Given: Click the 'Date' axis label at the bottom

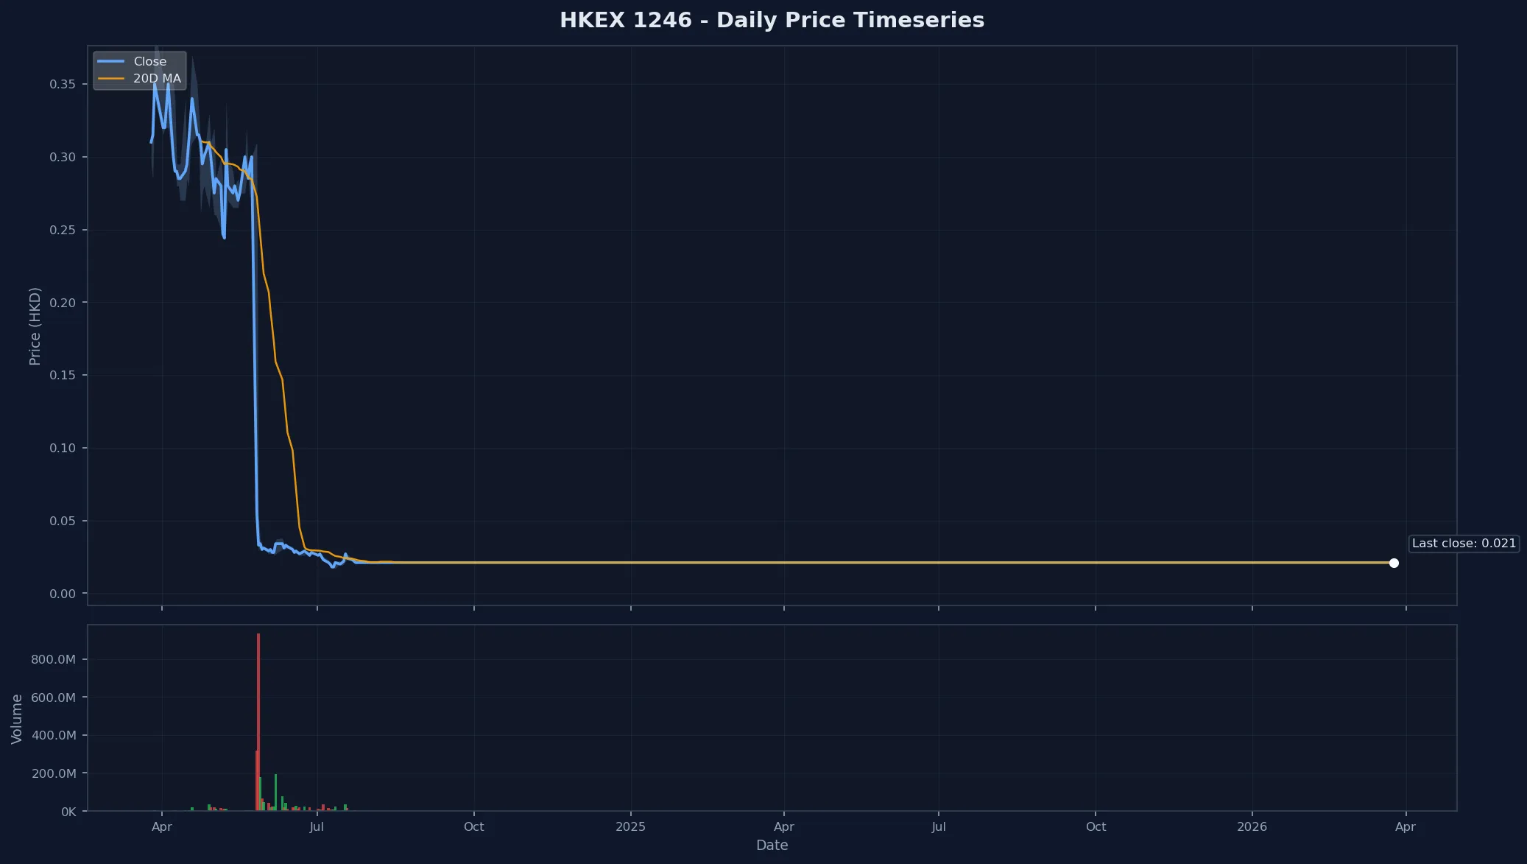Looking at the screenshot, I should [x=772, y=845].
